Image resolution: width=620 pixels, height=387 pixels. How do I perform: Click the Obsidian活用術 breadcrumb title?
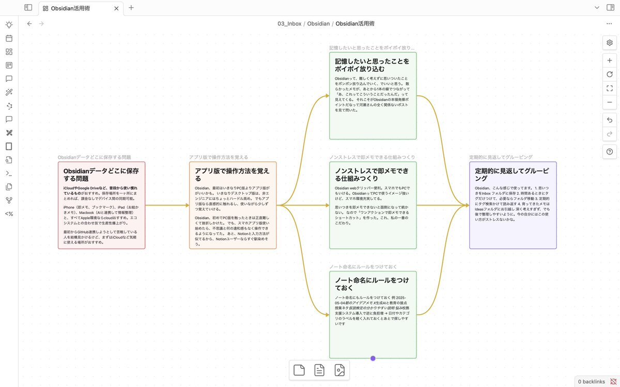coord(355,24)
